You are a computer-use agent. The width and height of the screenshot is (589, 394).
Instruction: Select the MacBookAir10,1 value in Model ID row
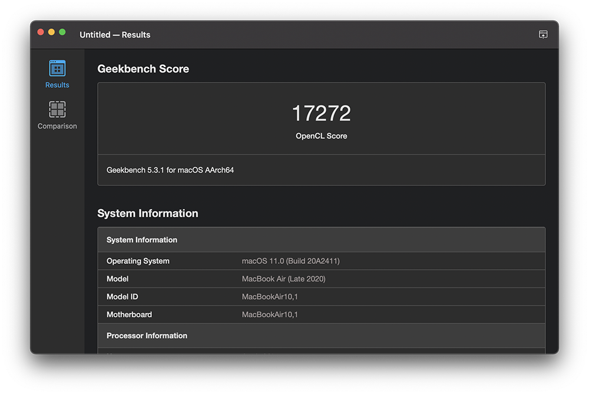[x=270, y=297]
